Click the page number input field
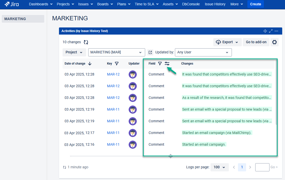 coord(262,167)
